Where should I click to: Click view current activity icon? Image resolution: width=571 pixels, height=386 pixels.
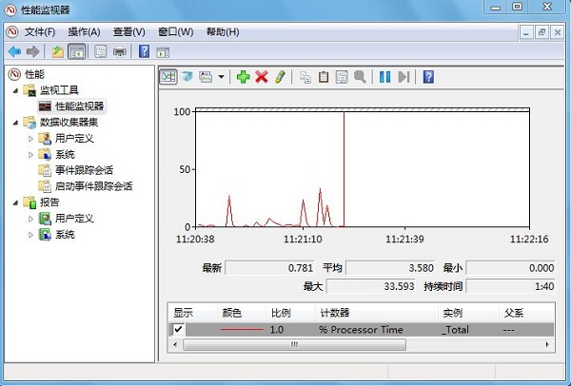(x=168, y=77)
